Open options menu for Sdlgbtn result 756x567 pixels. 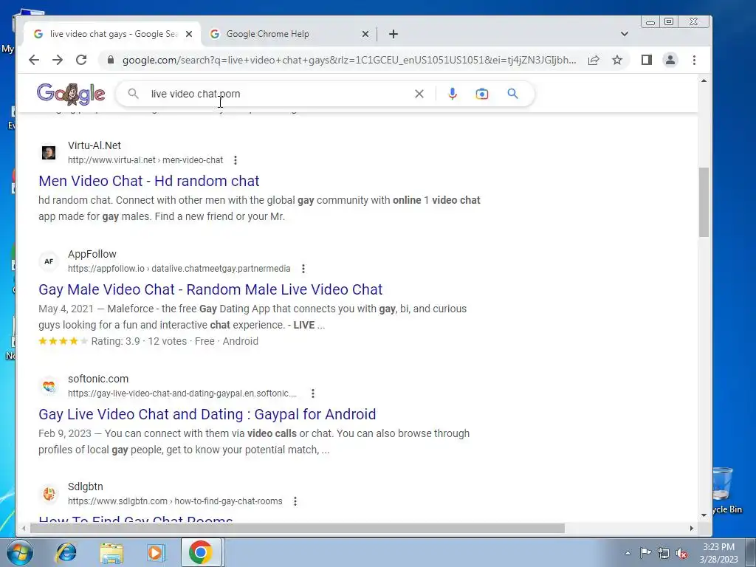[x=295, y=501]
